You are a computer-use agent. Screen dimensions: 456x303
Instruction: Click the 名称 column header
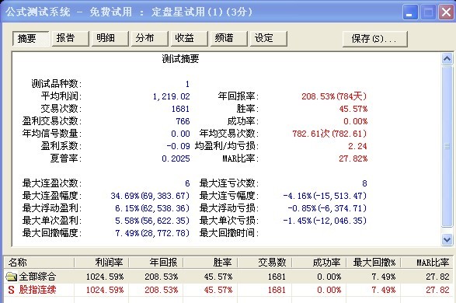coord(39,263)
